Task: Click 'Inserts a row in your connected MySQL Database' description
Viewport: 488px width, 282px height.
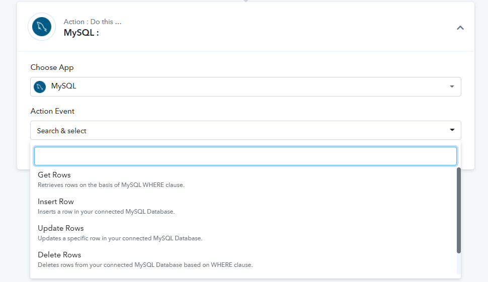Action: [106, 212]
